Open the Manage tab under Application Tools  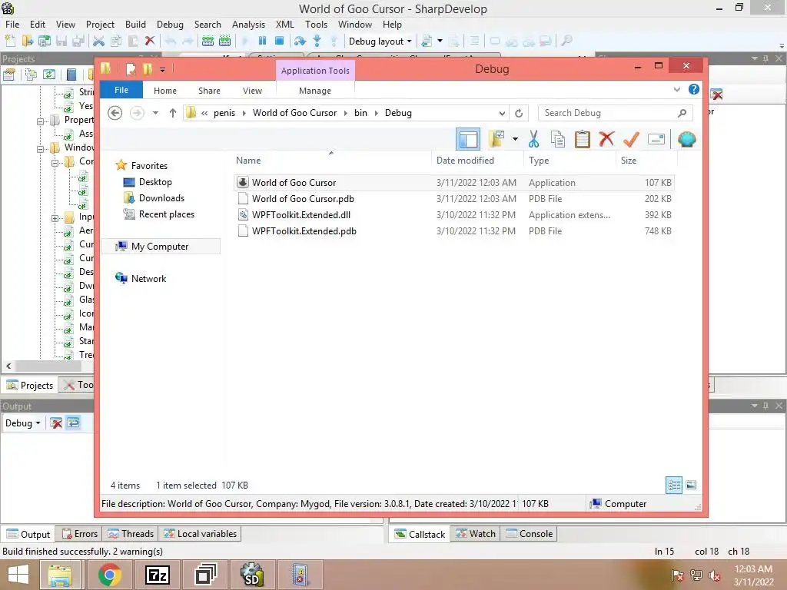pos(315,91)
